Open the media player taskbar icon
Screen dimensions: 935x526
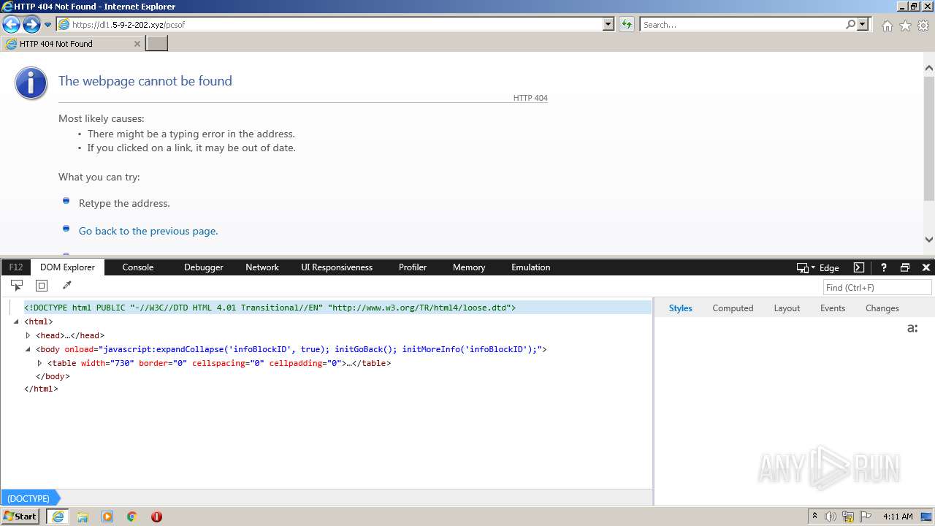[x=107, y=517]
